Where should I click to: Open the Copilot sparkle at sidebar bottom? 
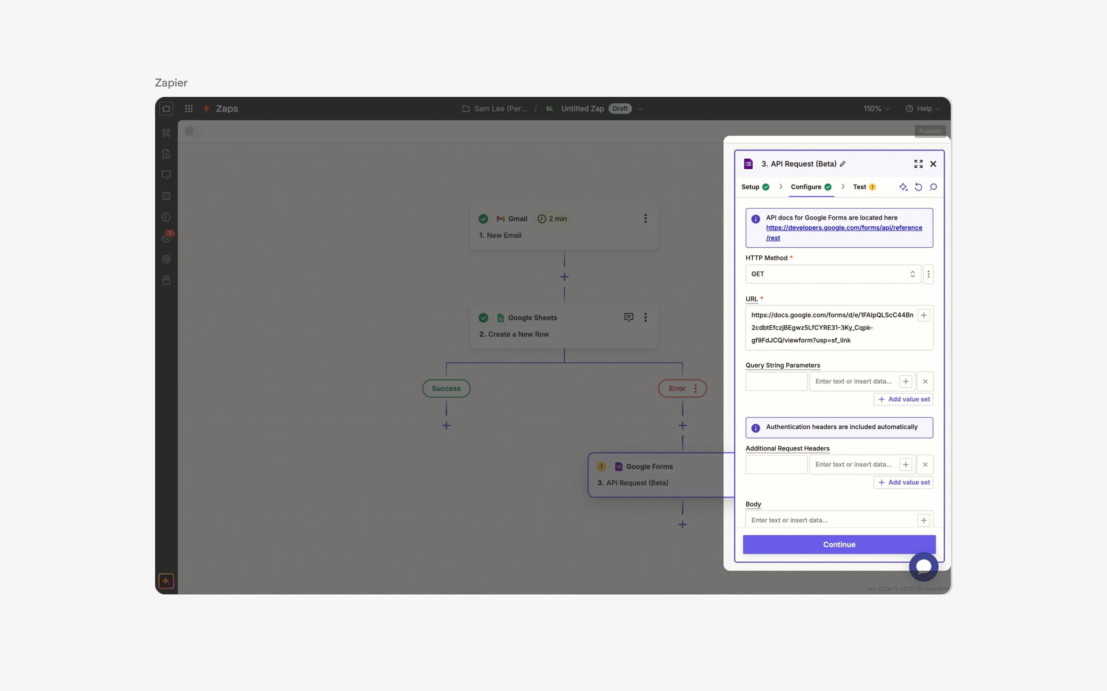click(x=166, y=581)
